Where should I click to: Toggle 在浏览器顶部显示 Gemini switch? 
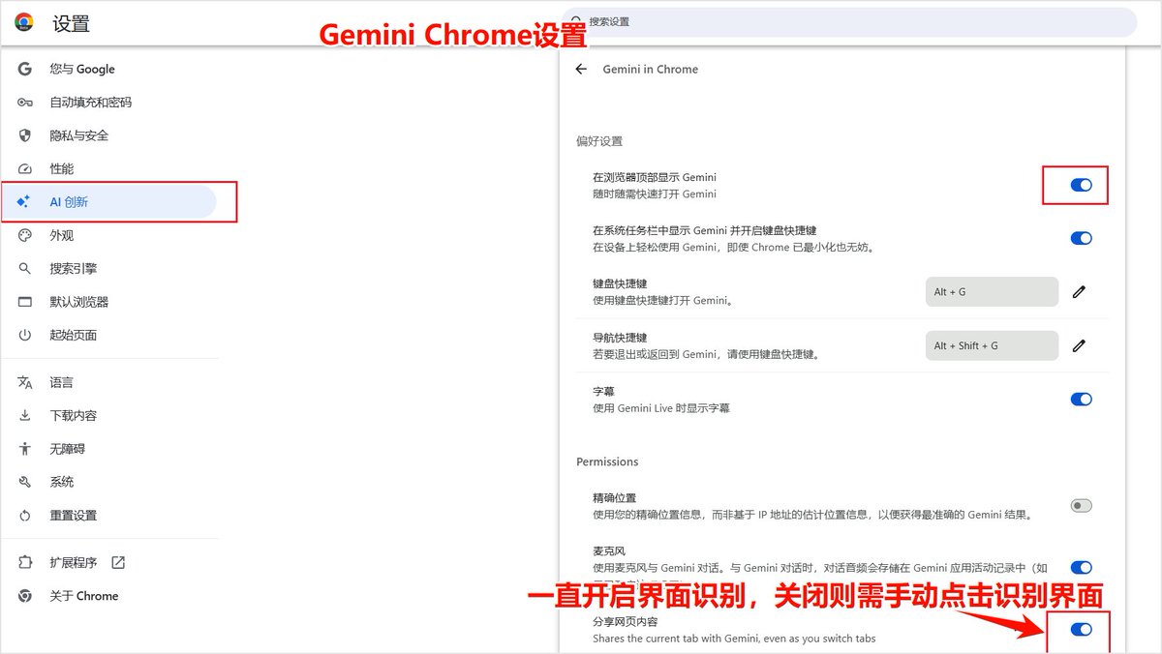[x=1081, y=185]
